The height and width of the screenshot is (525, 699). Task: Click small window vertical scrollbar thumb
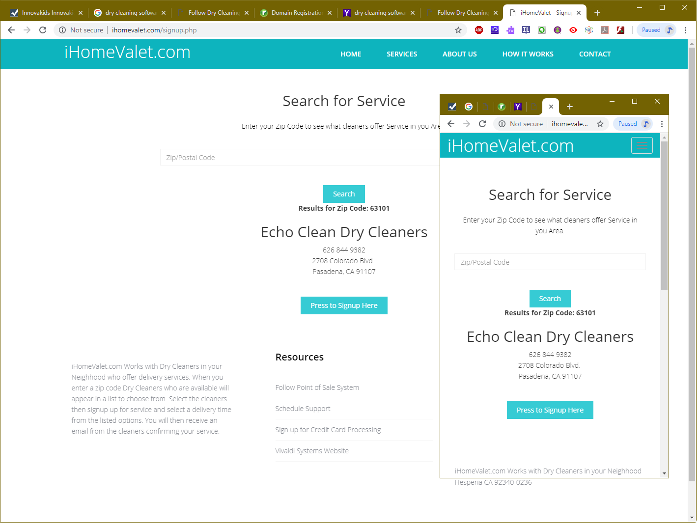click(x=665, y=216)
